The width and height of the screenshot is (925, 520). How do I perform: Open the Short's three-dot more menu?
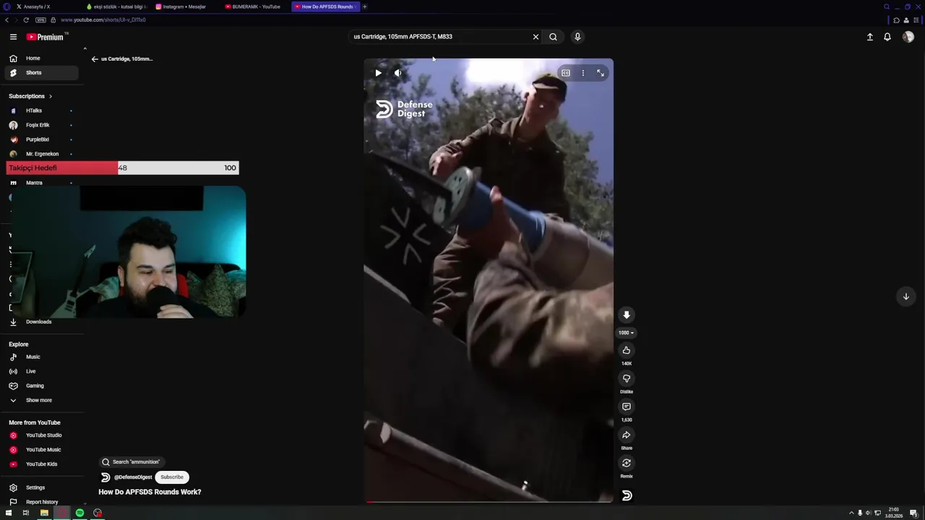pos(583,73)
